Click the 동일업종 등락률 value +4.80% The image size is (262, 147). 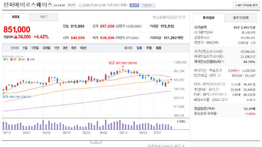coord(250,114)
